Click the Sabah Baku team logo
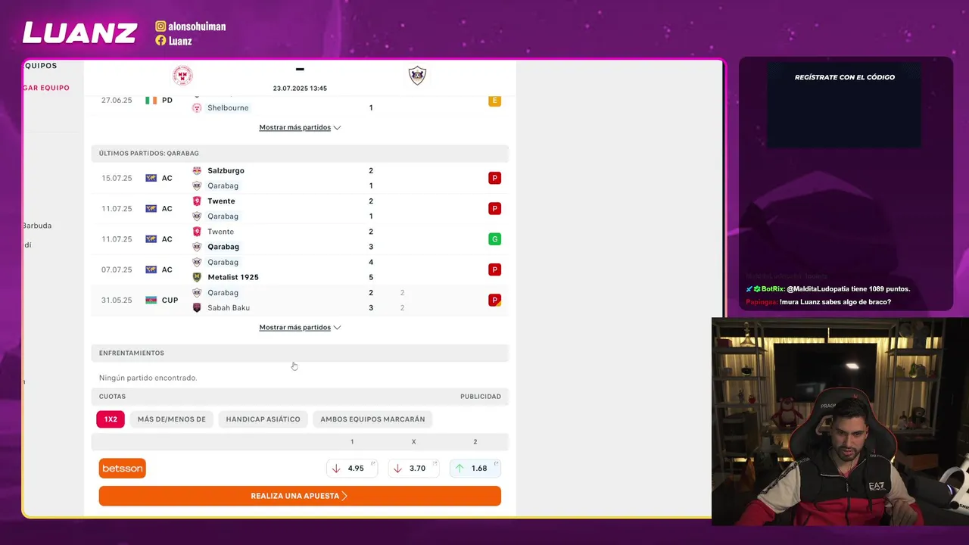 [197, 307]
